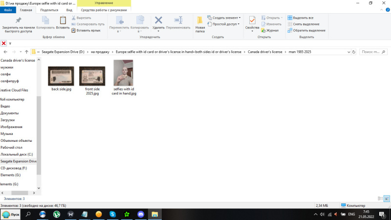Switch to details view in status bar
The image size is (391, 220).
pos(380,198)
